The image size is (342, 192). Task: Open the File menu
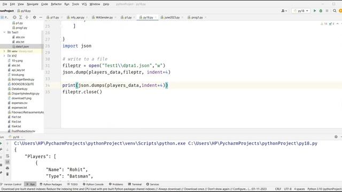[5, 4]
